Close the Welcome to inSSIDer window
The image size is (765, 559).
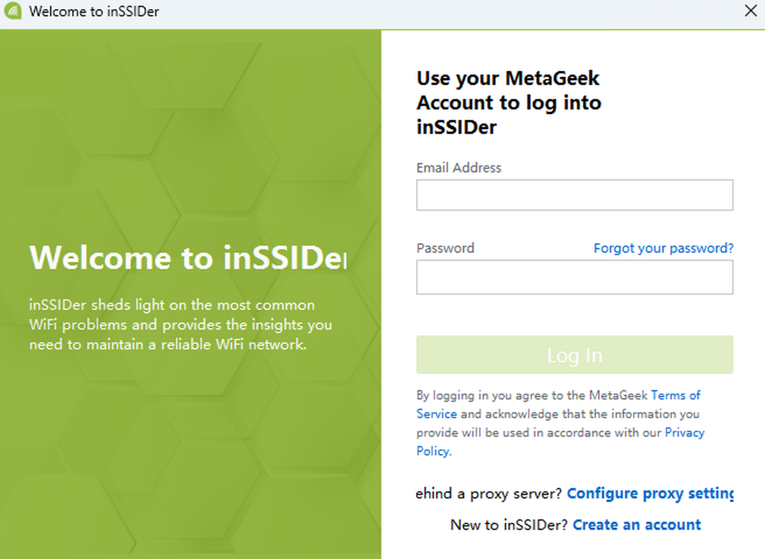click(751, 11)
